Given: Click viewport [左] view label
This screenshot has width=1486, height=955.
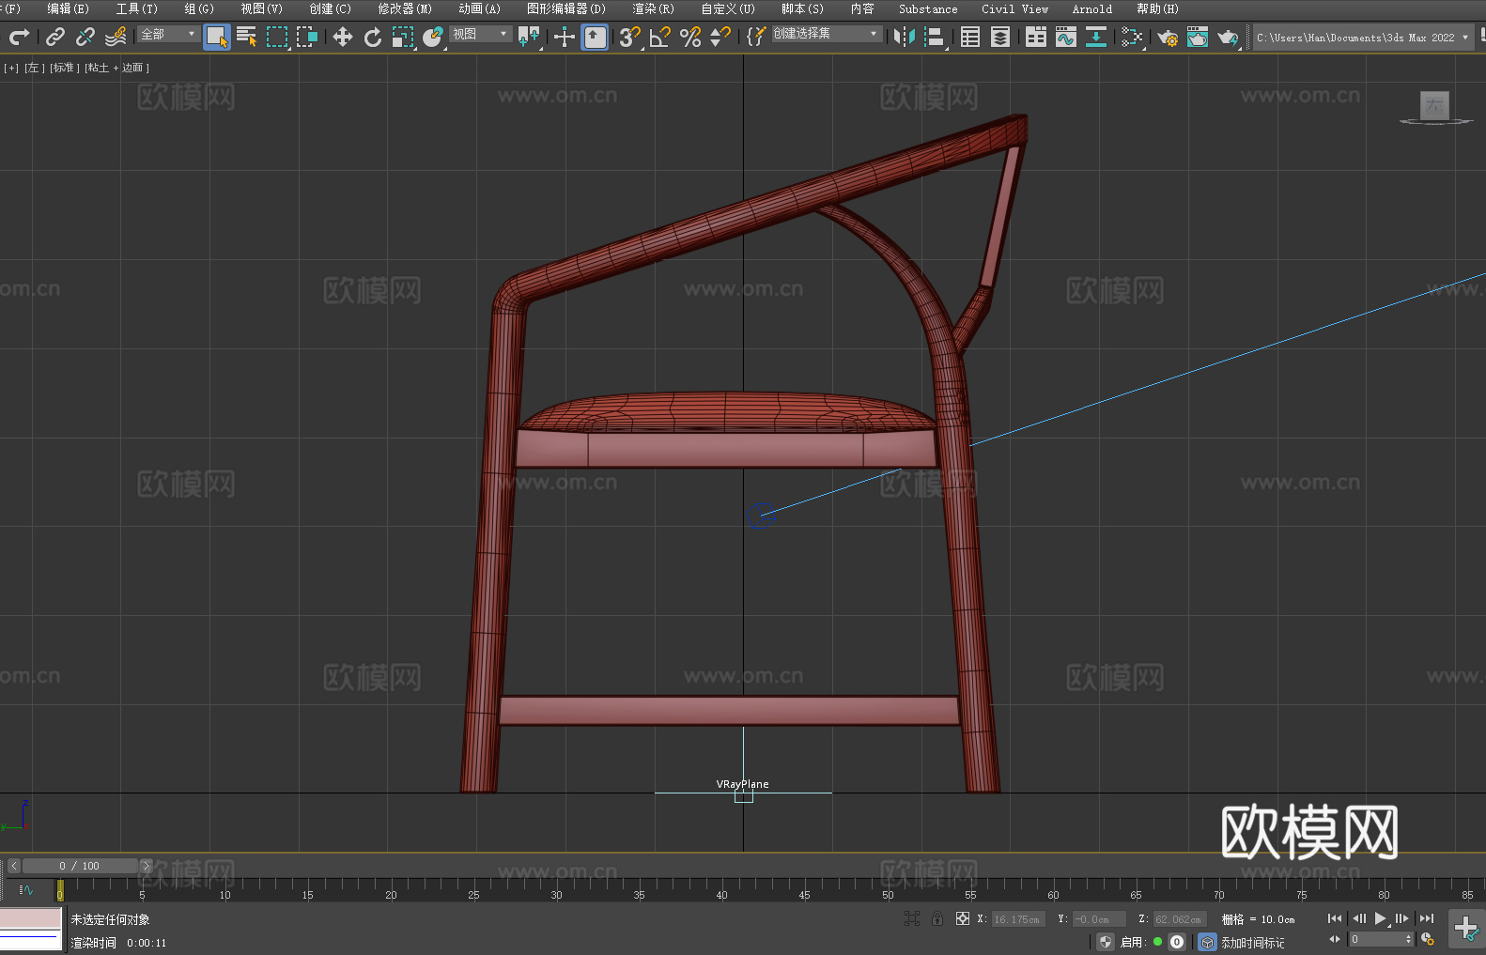Looking at the screenshot, I should click(x=35, y=68).
